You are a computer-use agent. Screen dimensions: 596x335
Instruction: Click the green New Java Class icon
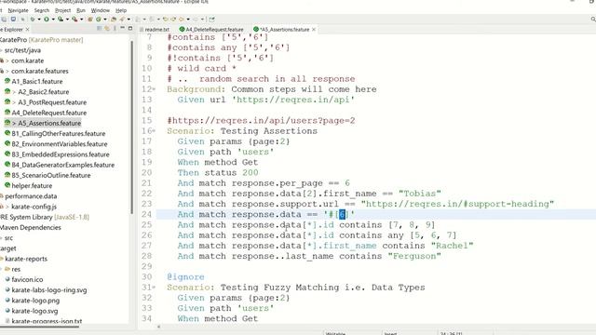[99, 19]
